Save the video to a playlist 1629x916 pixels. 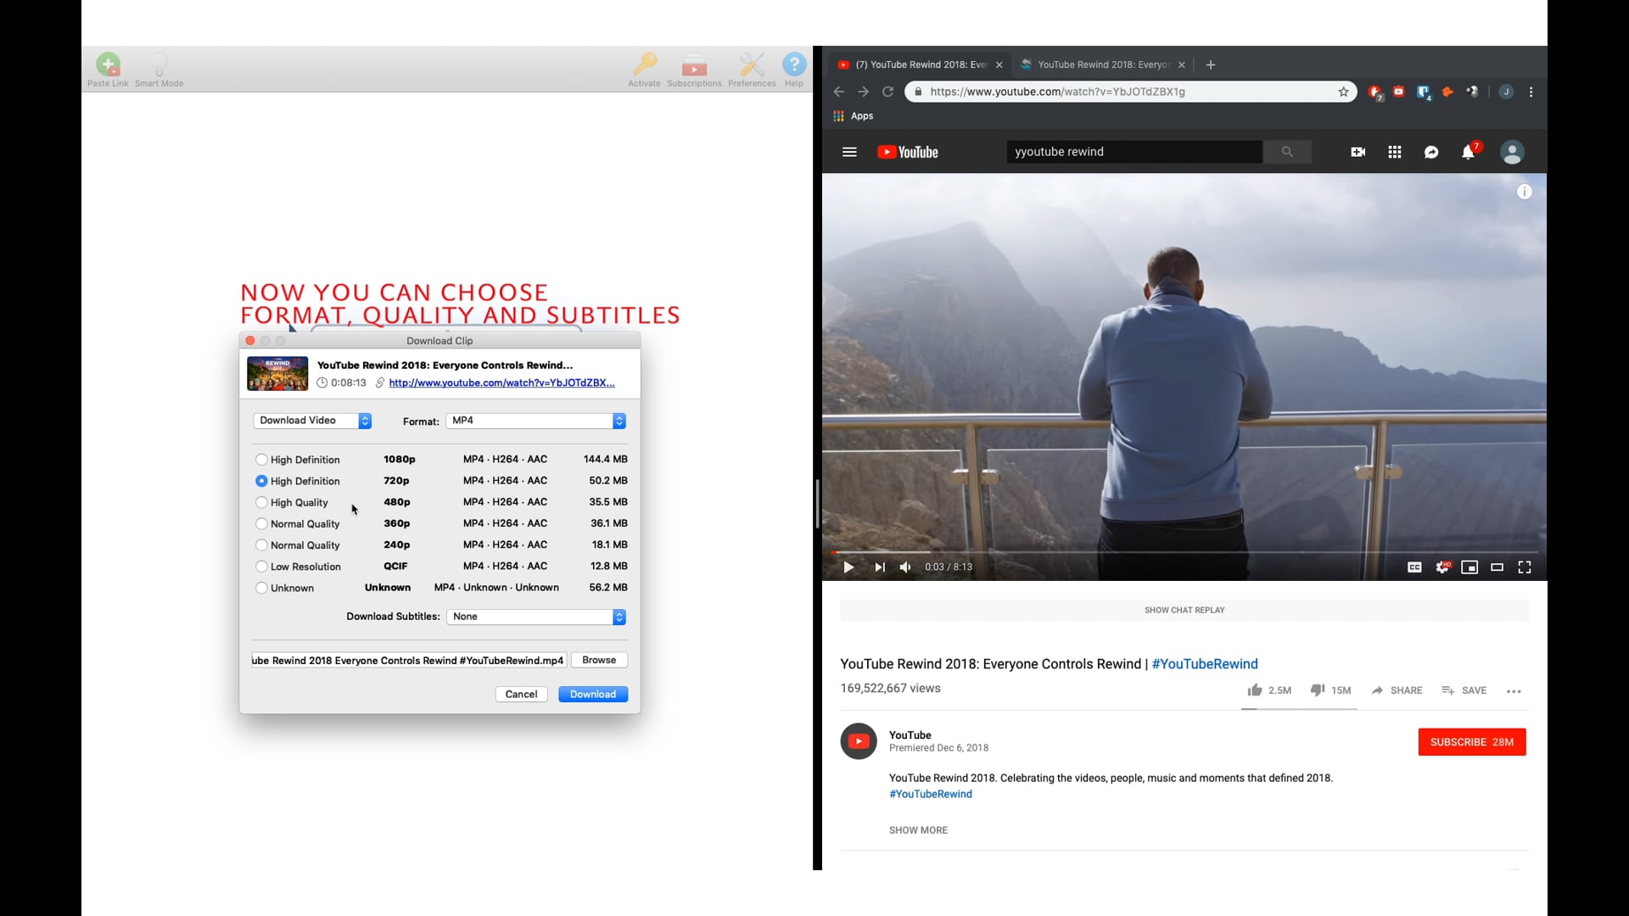(1464, 690)
